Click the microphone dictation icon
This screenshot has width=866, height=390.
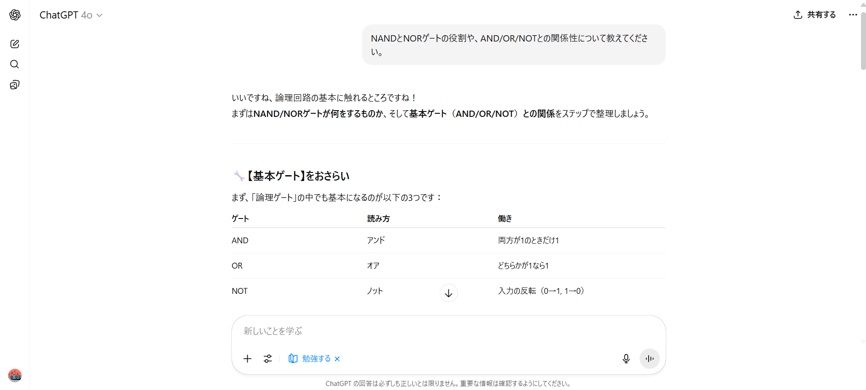(x=626, y=358)
